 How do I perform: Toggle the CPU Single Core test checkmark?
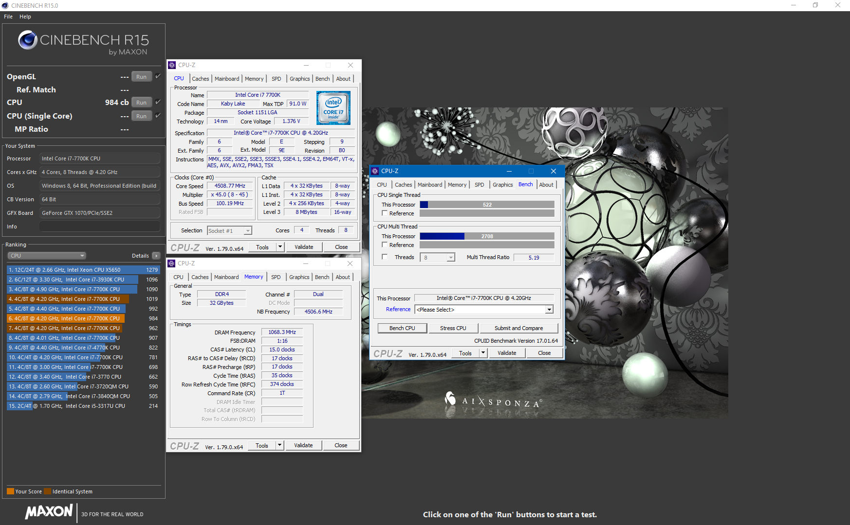pyautogui.click(x=158, y=116)
